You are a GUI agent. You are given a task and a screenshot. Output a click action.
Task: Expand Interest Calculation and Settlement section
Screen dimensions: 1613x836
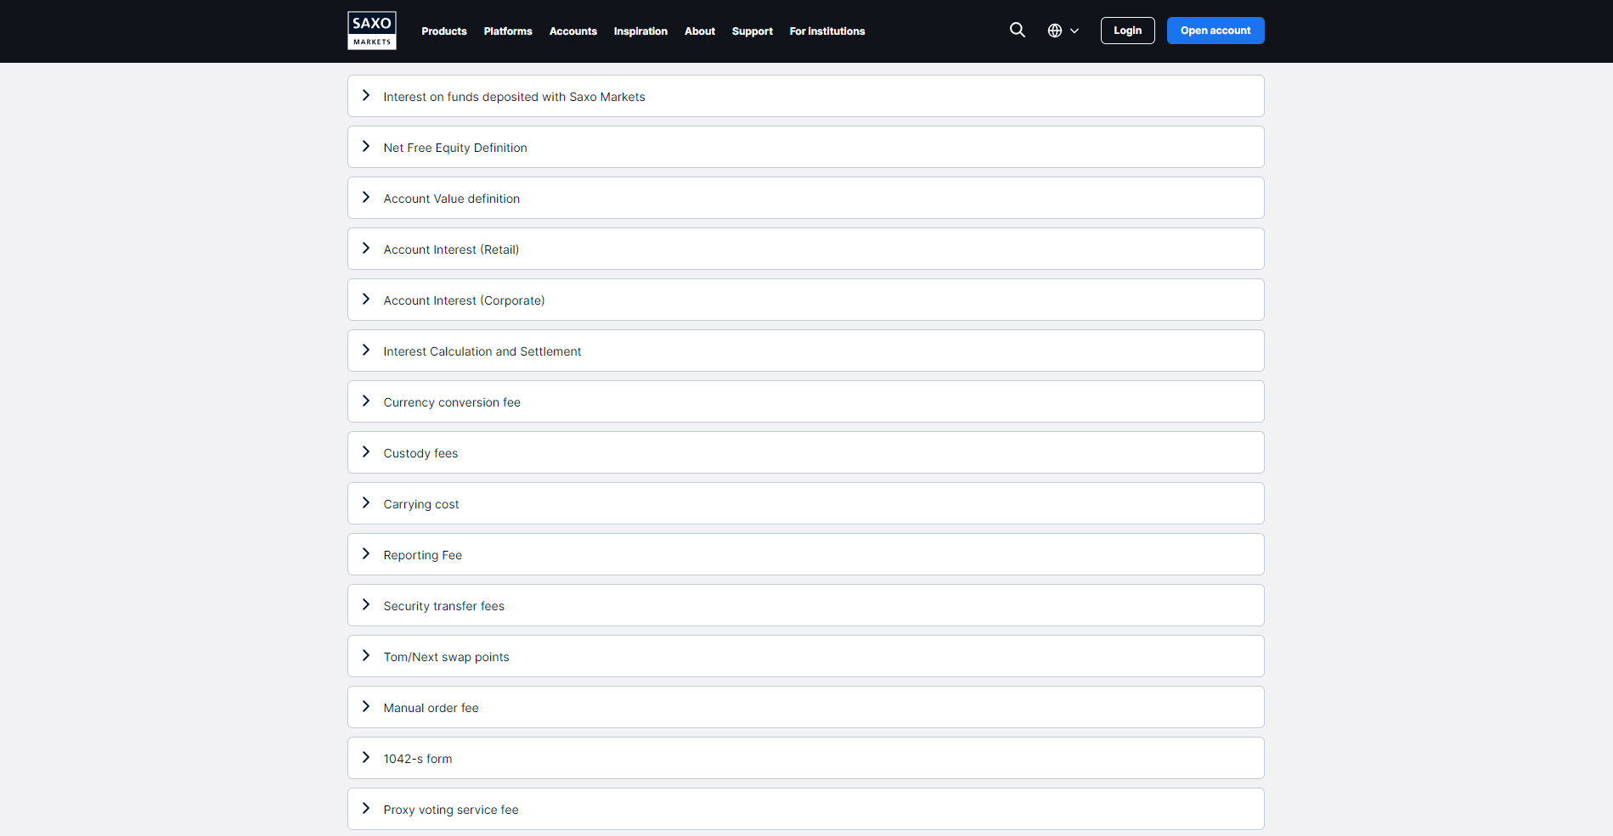[805, 351]
